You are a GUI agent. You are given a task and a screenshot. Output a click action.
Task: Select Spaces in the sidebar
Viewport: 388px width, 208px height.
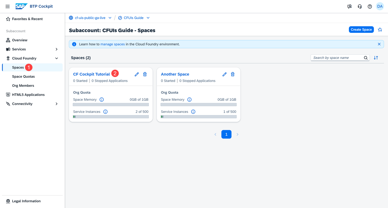(x=32, y=67)
